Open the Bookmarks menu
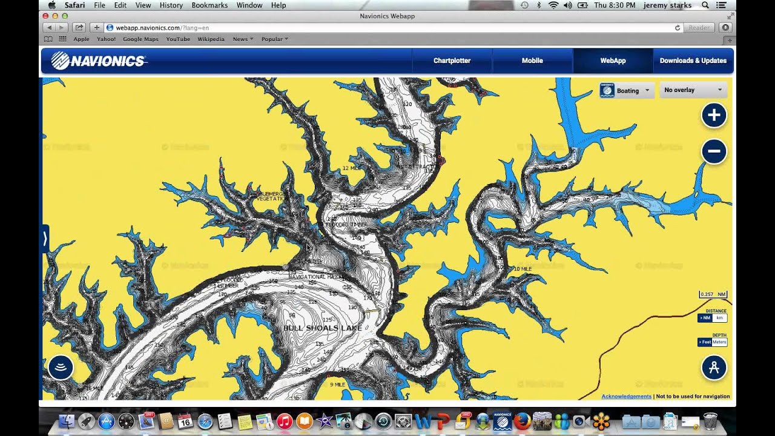The width and height of the screenshot is (775, 436). [209, 5]
